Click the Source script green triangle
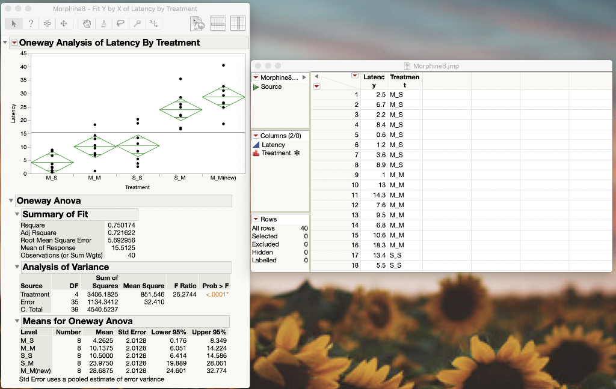 click(x=254, y=86)
